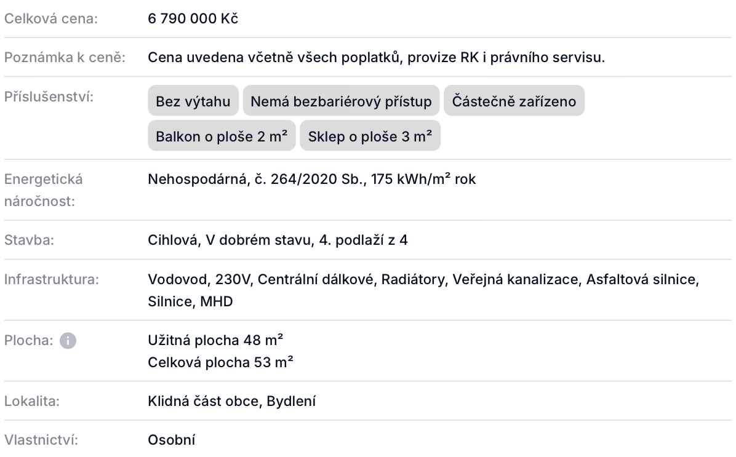This screenshot has width=736, height=457.
Task: Click the total price 6 790 000 Kč
Action: pyautogui.click(x=193, y=18)
